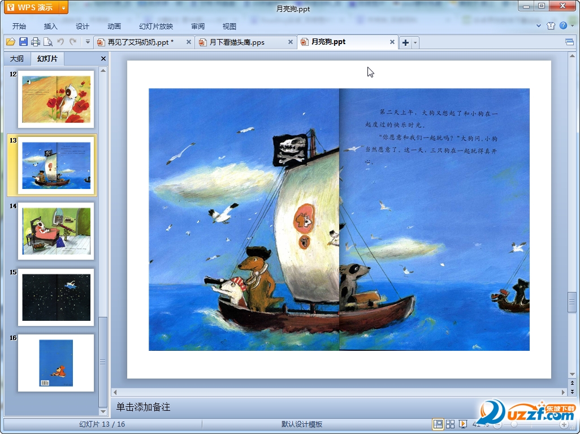The image size is (580, 434).
Task: Switch to the 大纲 outline tab
Action: coord(16,58)
